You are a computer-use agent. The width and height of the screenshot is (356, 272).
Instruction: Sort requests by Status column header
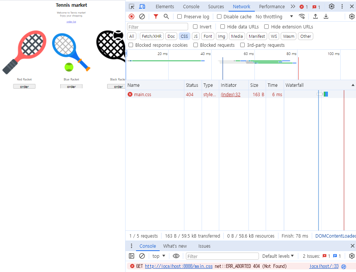tap(193, 85)
